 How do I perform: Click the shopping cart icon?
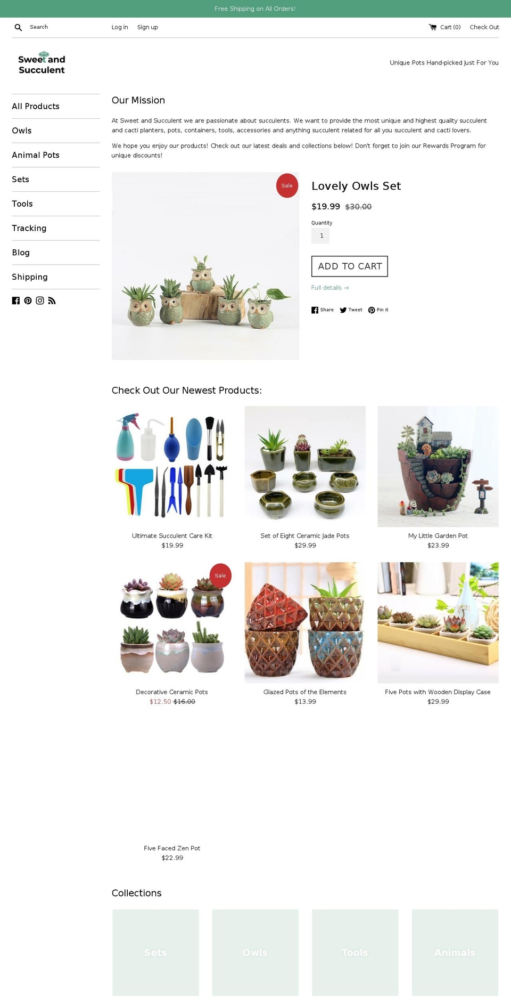point(433,27)
